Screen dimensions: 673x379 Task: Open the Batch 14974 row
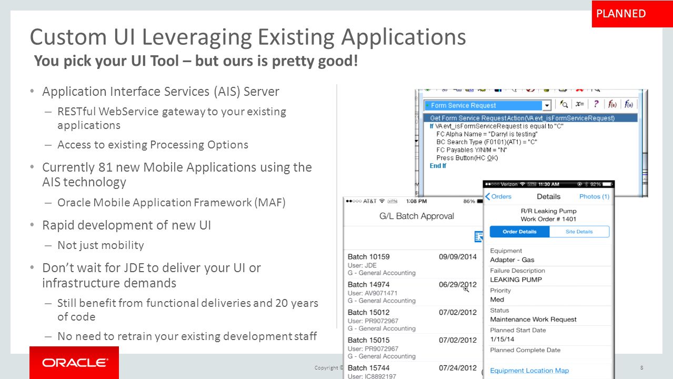pyautogui.click(x=413, y=292)
